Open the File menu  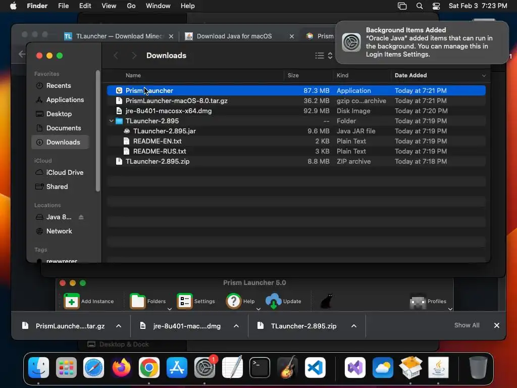(x=63, y=6)
